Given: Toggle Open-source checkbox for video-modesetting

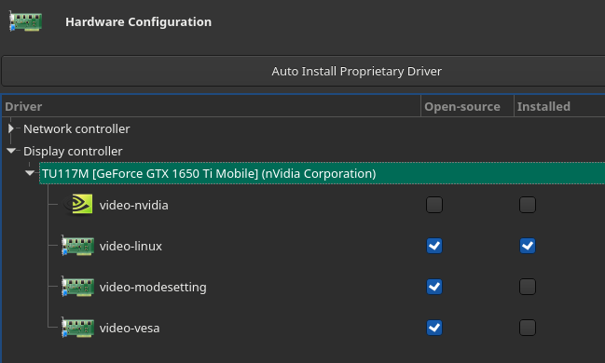Looking at the screenshot, I should tap(434, 287).
